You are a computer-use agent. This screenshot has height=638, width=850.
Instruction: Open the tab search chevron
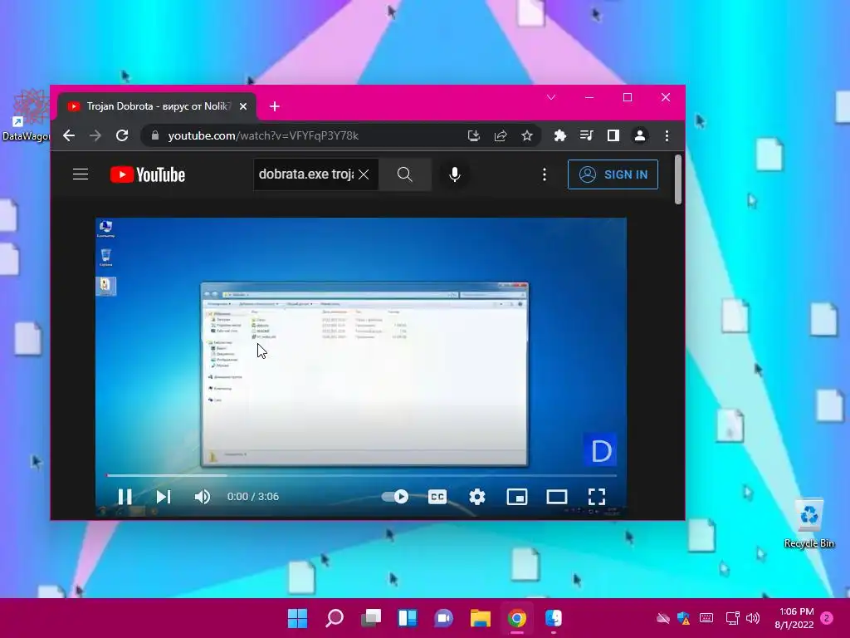(551, 97)
